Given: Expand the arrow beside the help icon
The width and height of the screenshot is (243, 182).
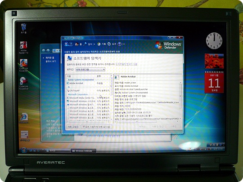Looking at the screenshot, I should pos(124,44).
